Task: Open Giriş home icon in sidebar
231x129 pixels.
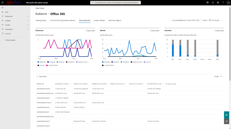Action: click(x=3, y=12)
